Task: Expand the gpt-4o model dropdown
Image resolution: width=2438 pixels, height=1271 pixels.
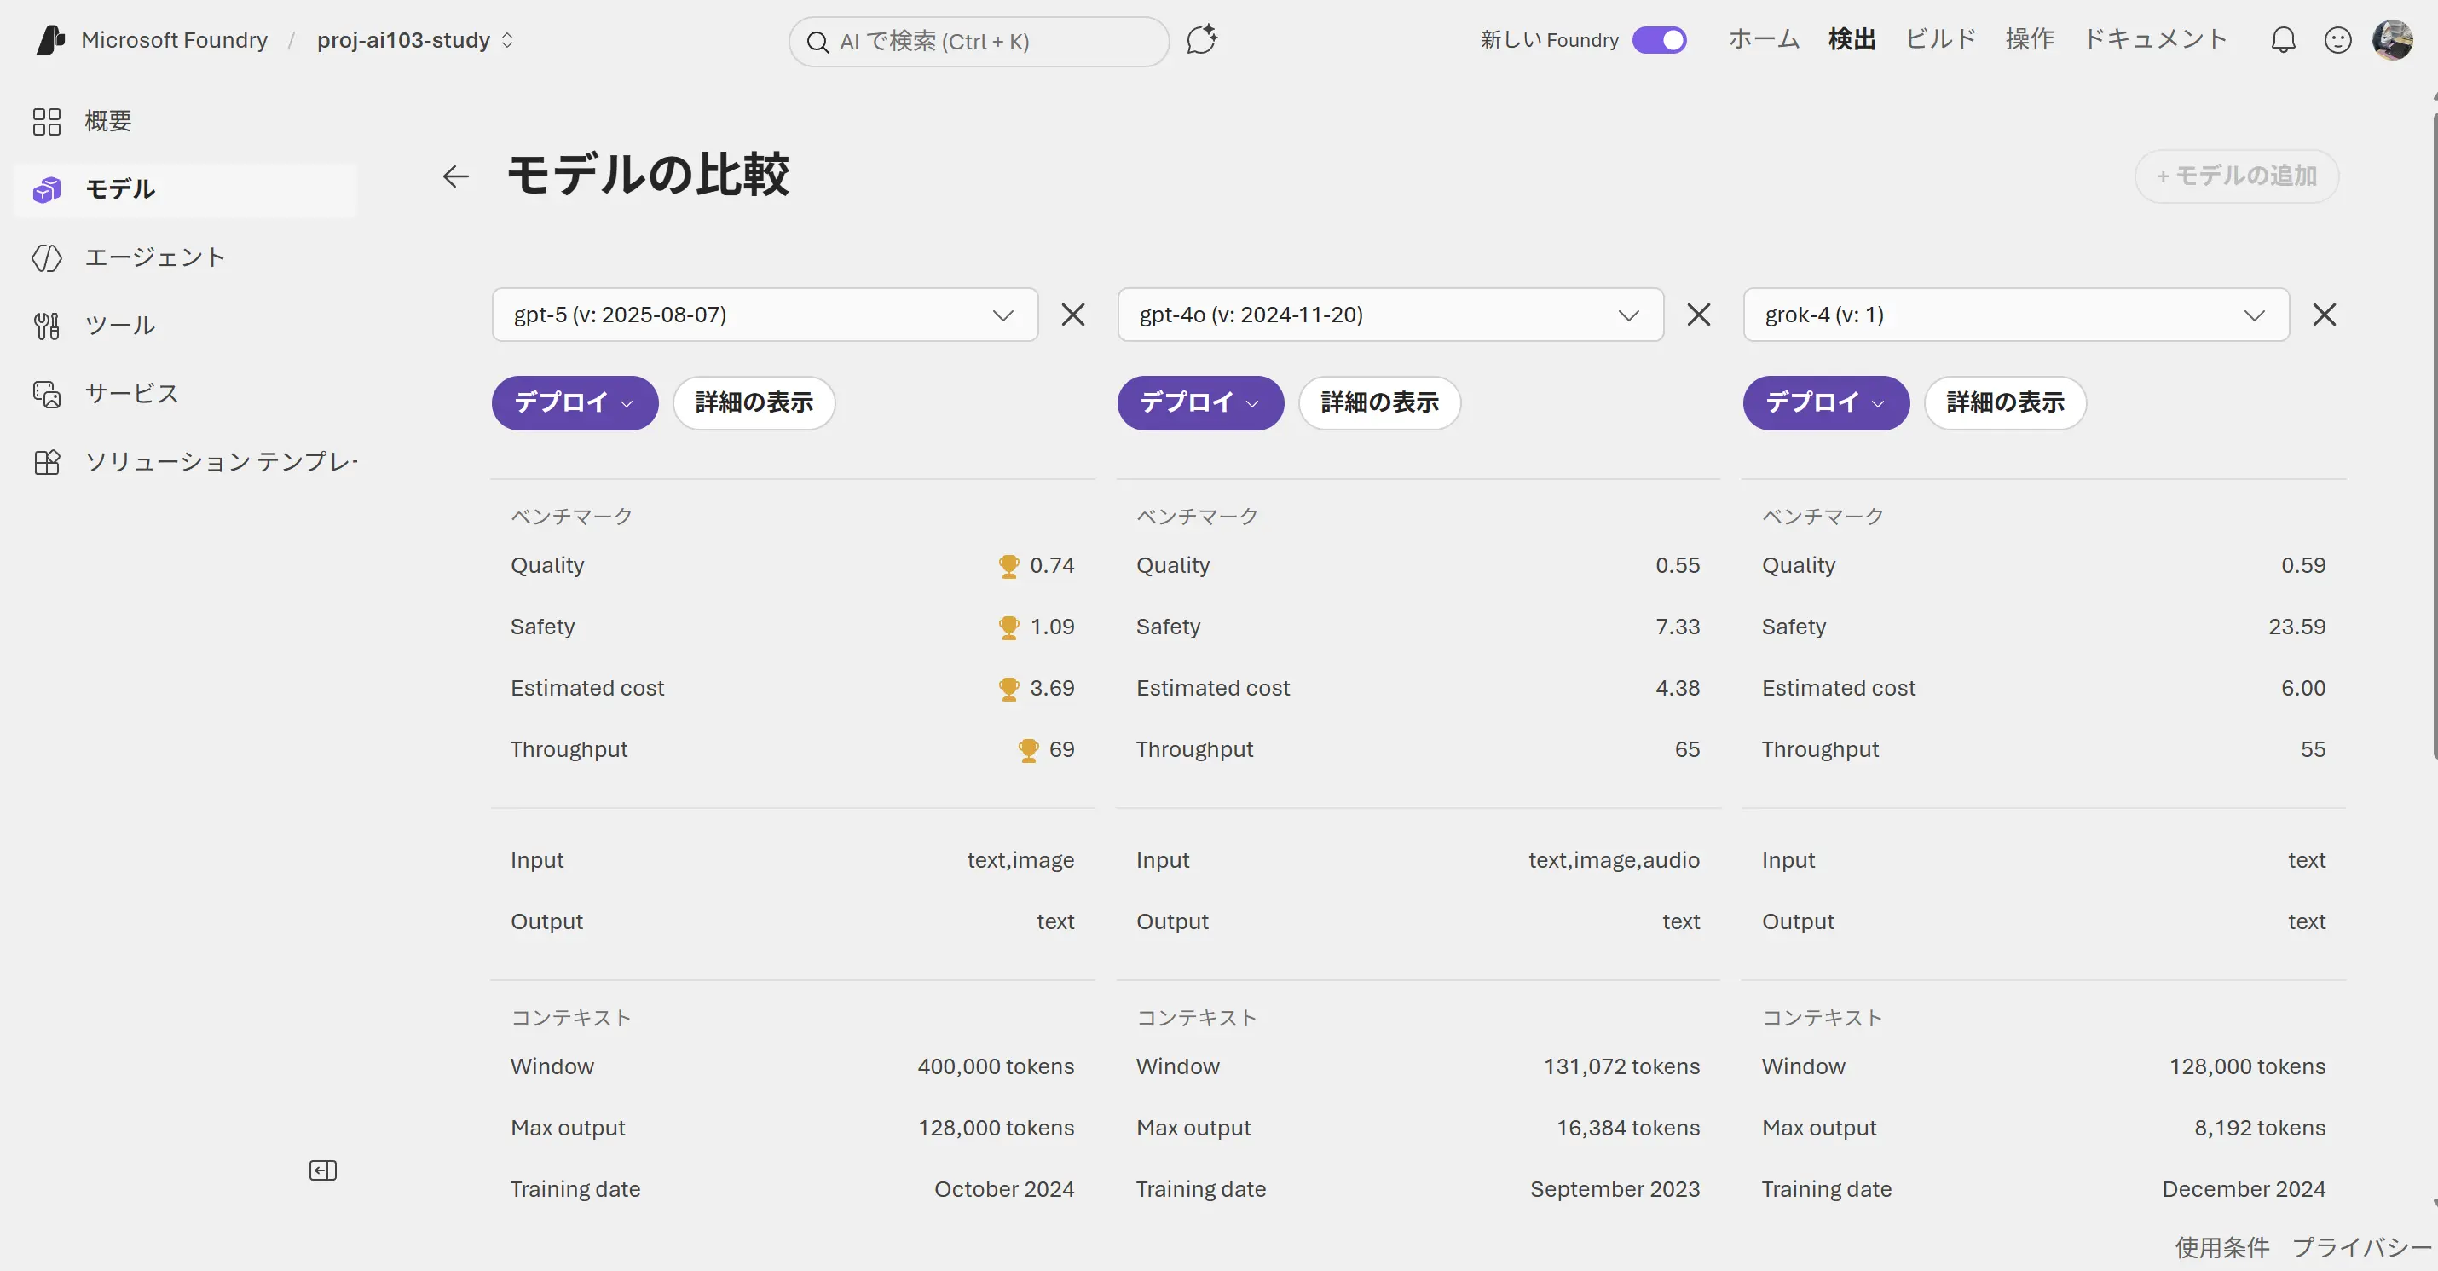Action: tap(1390, 315)
